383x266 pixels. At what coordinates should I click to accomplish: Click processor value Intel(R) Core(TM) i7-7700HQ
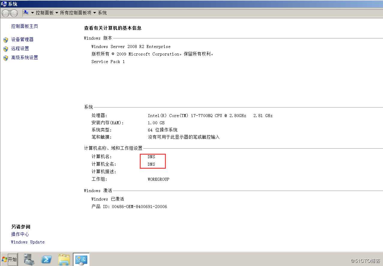click(x=210, y=116)
